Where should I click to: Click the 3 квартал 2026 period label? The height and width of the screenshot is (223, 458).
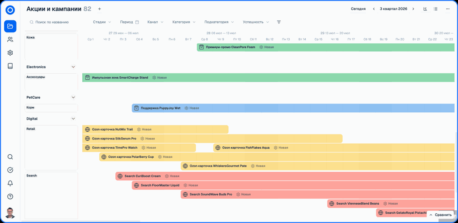[393, 9]
